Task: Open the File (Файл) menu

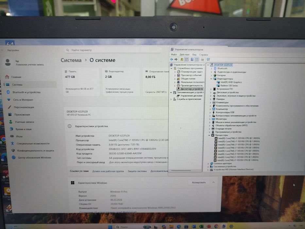Action: (174, 55)
